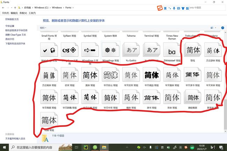Change view using the view layout icon
Screen dimensions: 227x151
pos(212,28)
